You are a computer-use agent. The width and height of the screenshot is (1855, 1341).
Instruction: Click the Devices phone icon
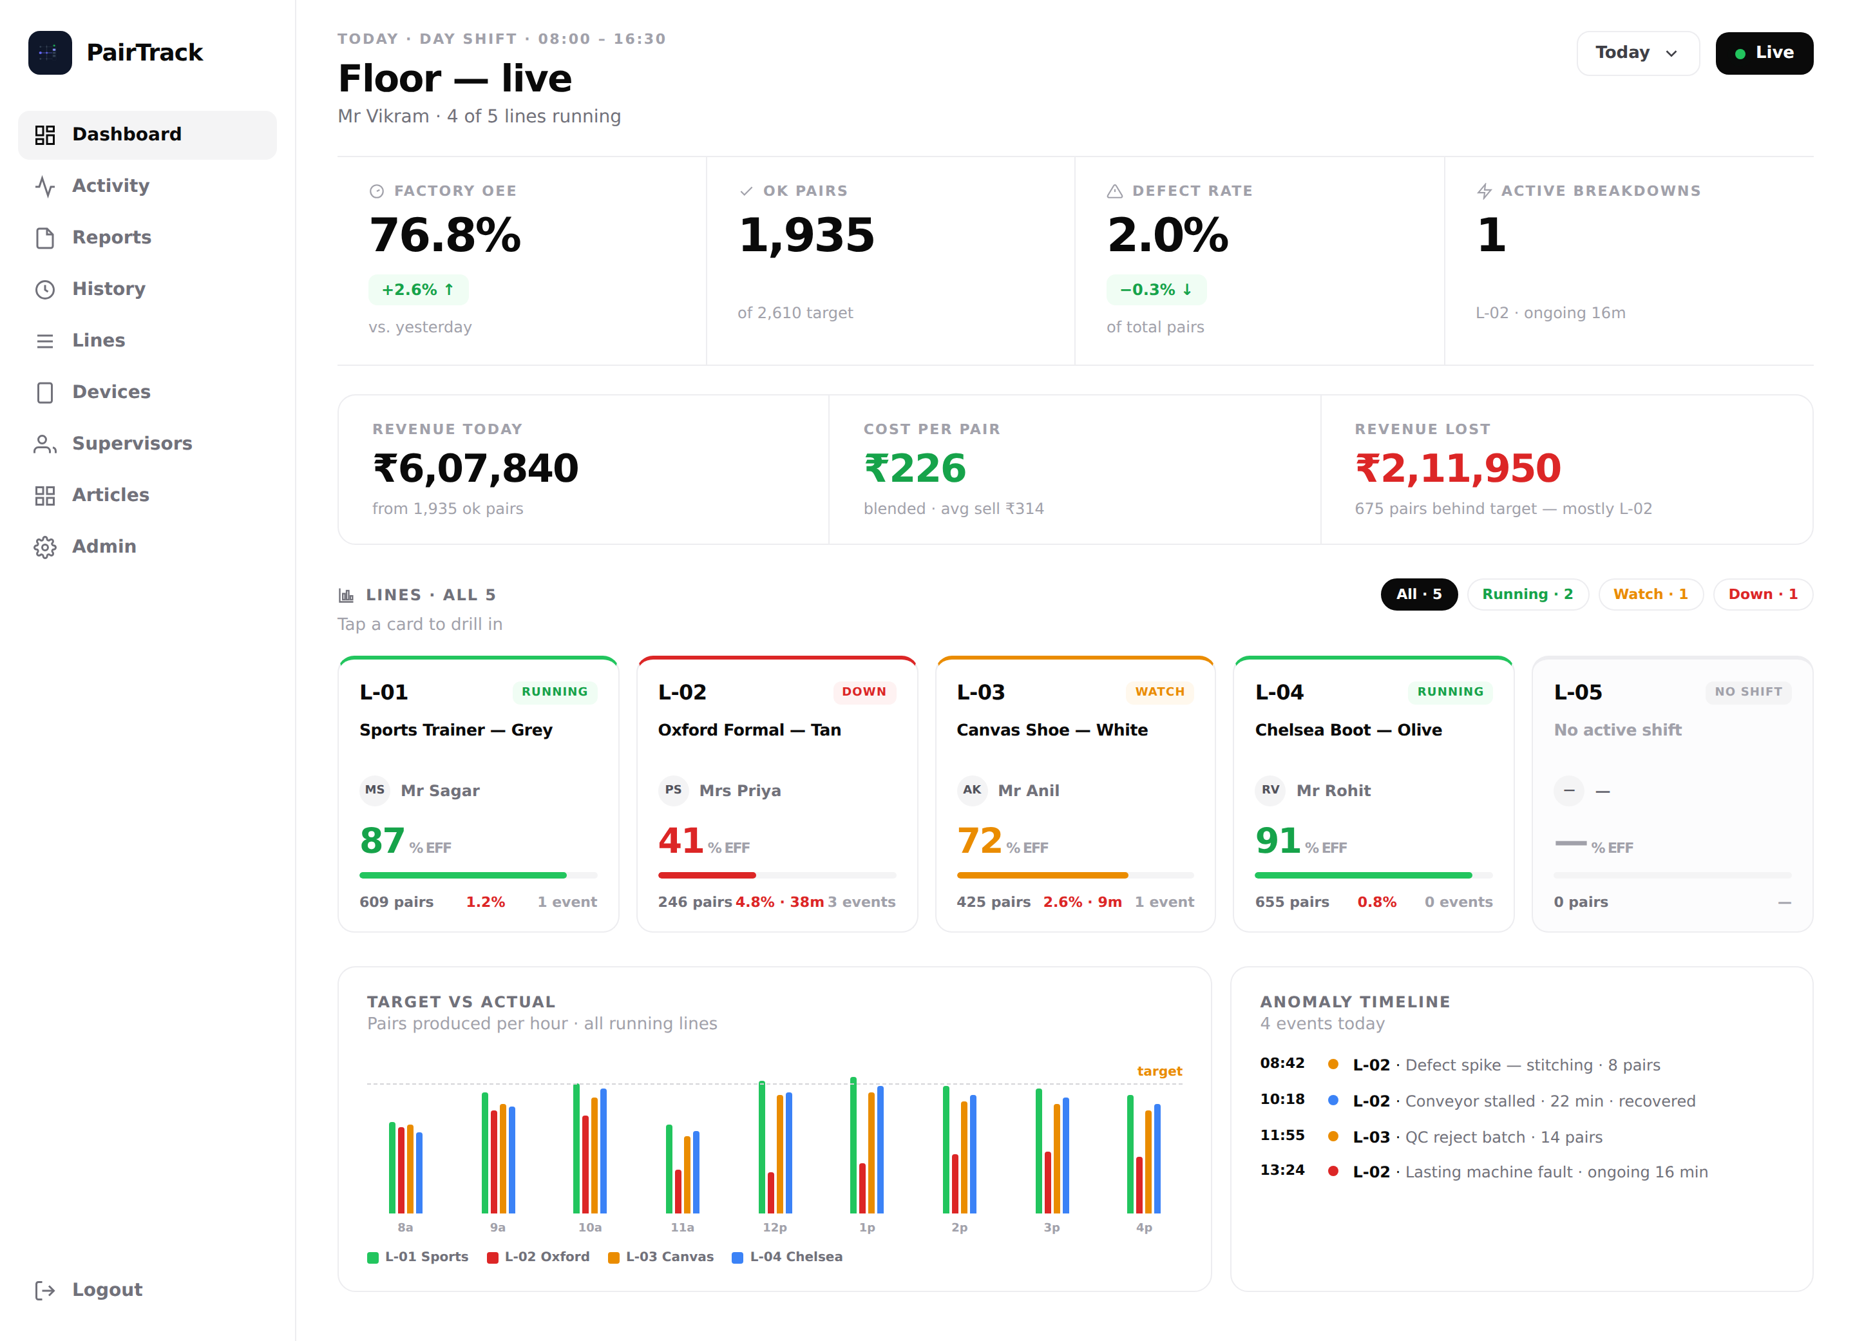click(x=45, y=392)
